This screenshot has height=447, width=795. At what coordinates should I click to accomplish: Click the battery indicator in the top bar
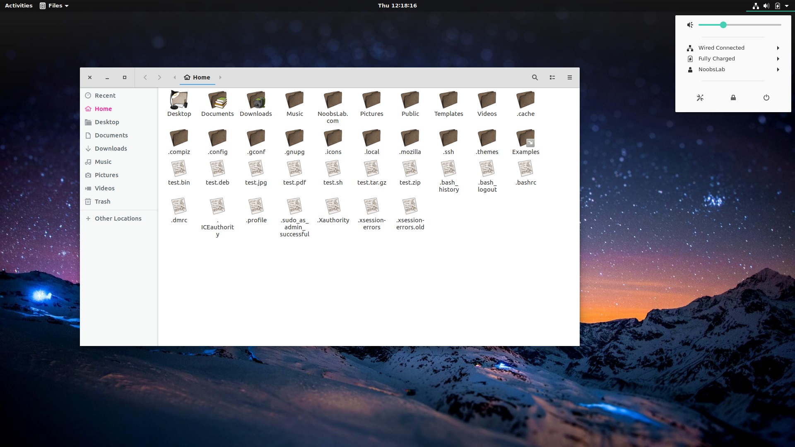[778, 5]
